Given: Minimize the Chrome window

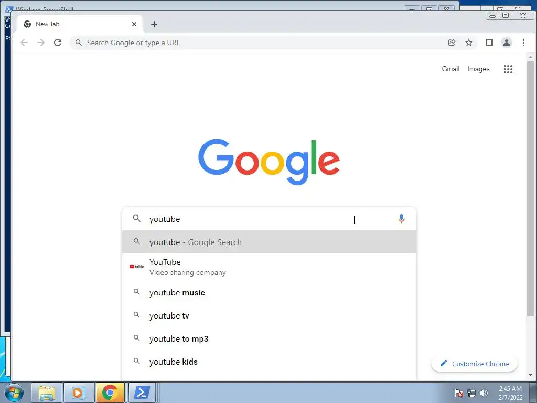Looking at the screenshot, I should (x=492, y=15).
